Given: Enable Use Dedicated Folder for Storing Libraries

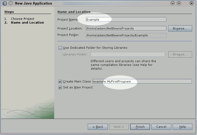Looking at the screenshot, I should [x=60, y=48].
